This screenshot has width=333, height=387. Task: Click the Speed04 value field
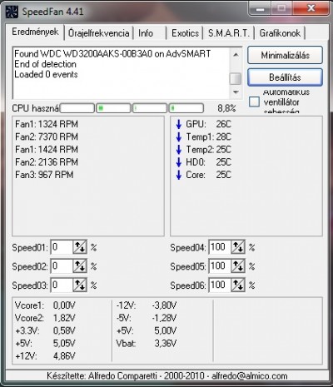tap(220, 247)
